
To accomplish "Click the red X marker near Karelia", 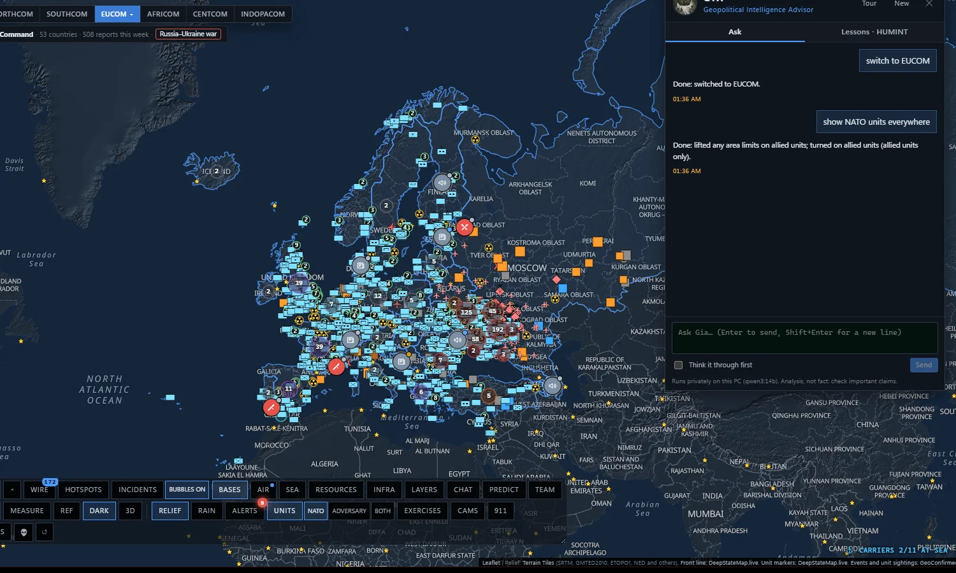I will tap(465, 227).
